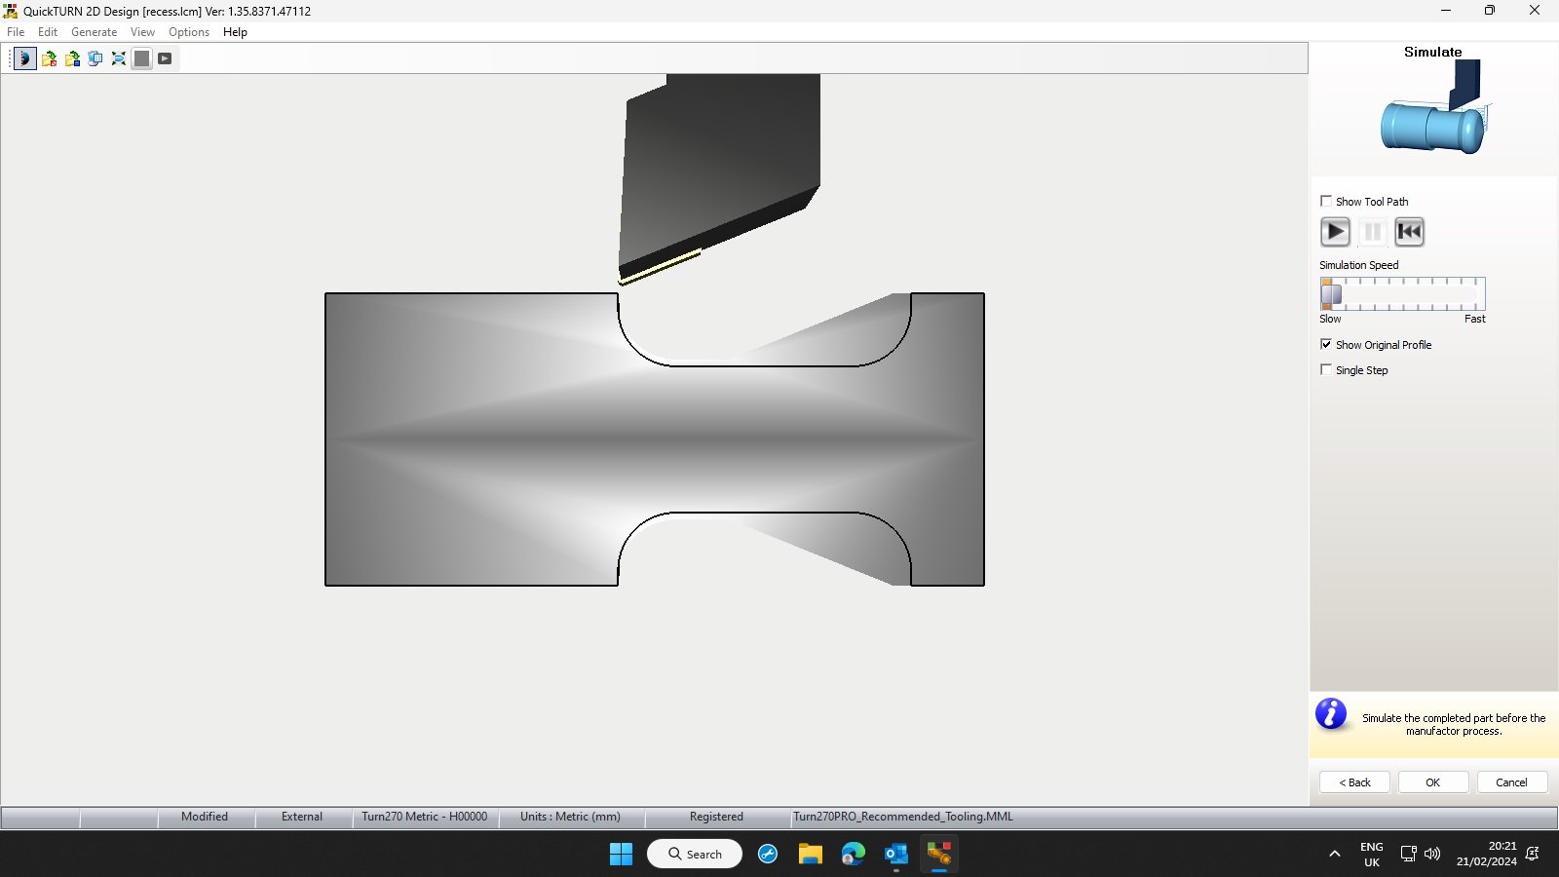The height and width of the screenshot is (877, 1559).
Task: Open Microsoft Edge from the taskbar
Action: pyautogui.click(x=854, y=855)
